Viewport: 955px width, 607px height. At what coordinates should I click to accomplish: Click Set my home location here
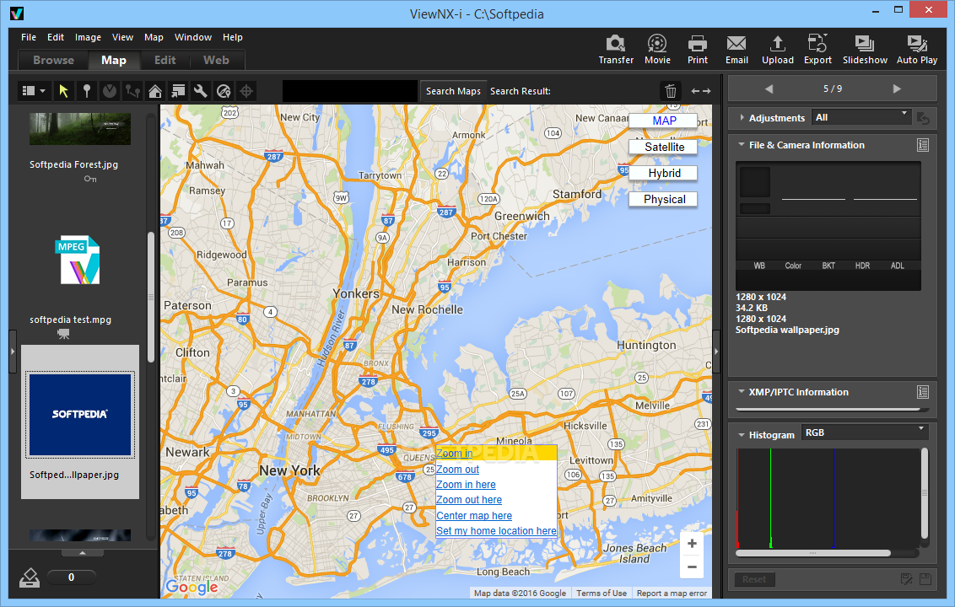tap(496, 531)
